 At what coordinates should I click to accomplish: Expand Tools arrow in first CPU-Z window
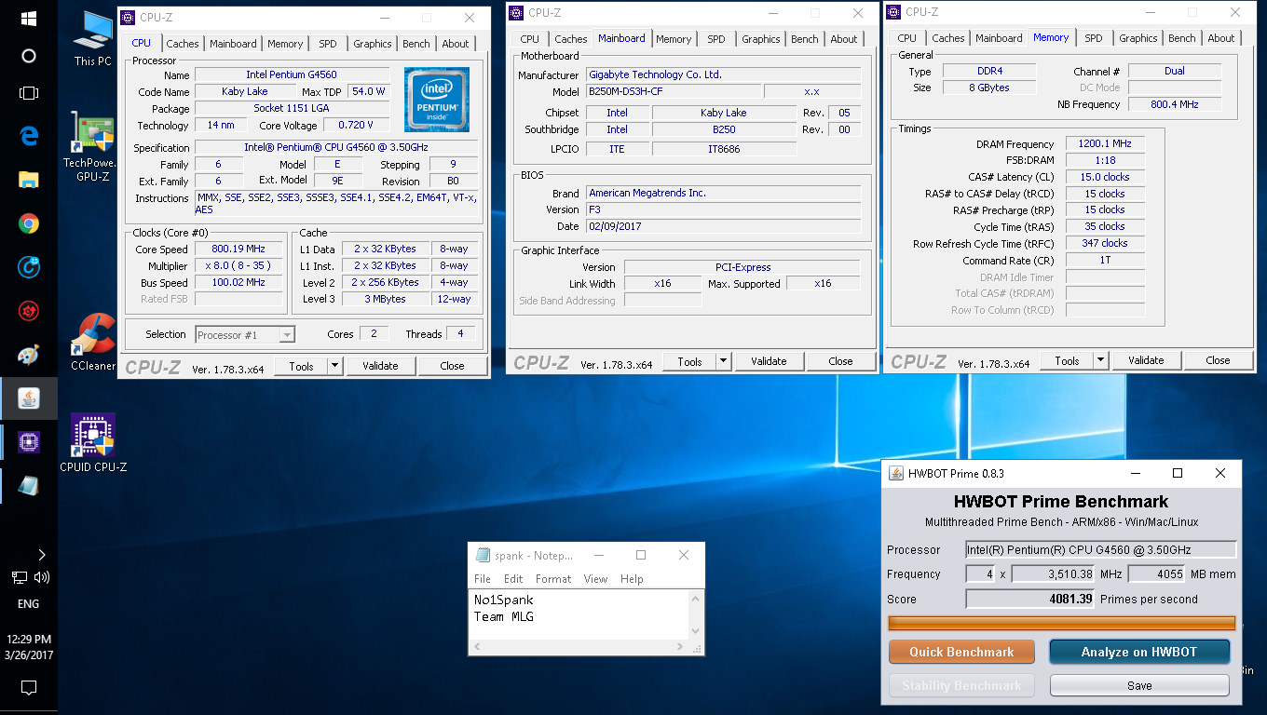[x=335, y=366]
